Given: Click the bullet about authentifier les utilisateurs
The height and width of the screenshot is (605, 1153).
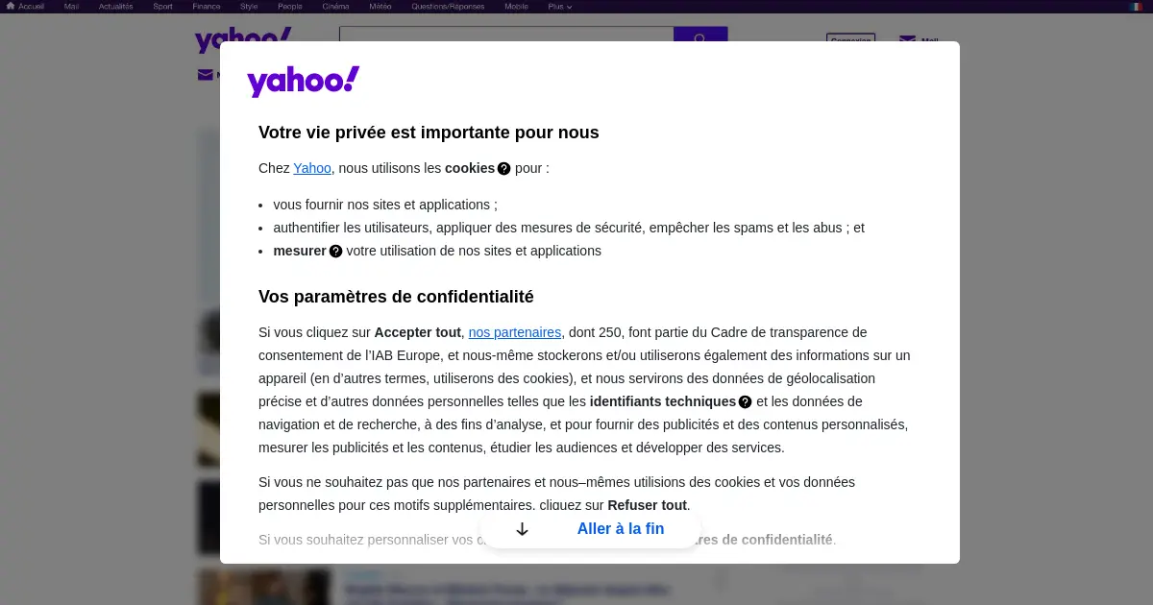Looking at the screenshot, I should point(569,228).
